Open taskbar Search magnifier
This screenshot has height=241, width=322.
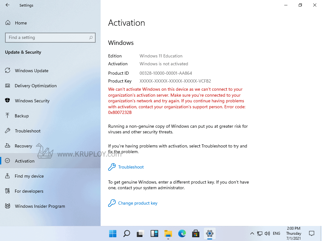click(126, 233)
